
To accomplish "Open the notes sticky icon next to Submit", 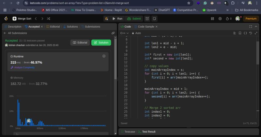I will (x=154, y=19).
